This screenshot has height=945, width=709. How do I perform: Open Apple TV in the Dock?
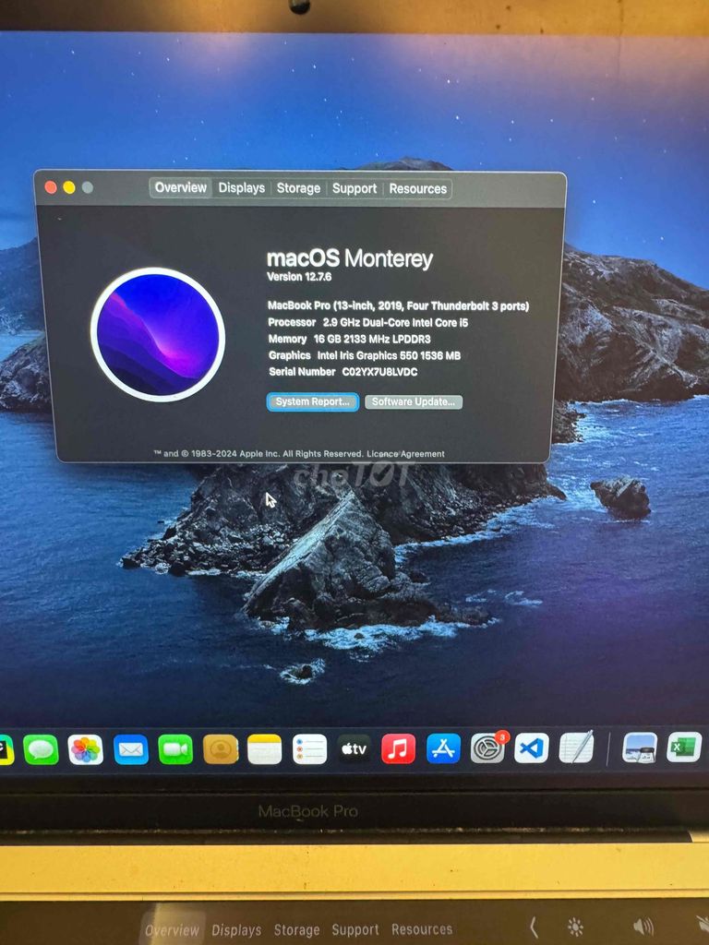click(354, 749)
